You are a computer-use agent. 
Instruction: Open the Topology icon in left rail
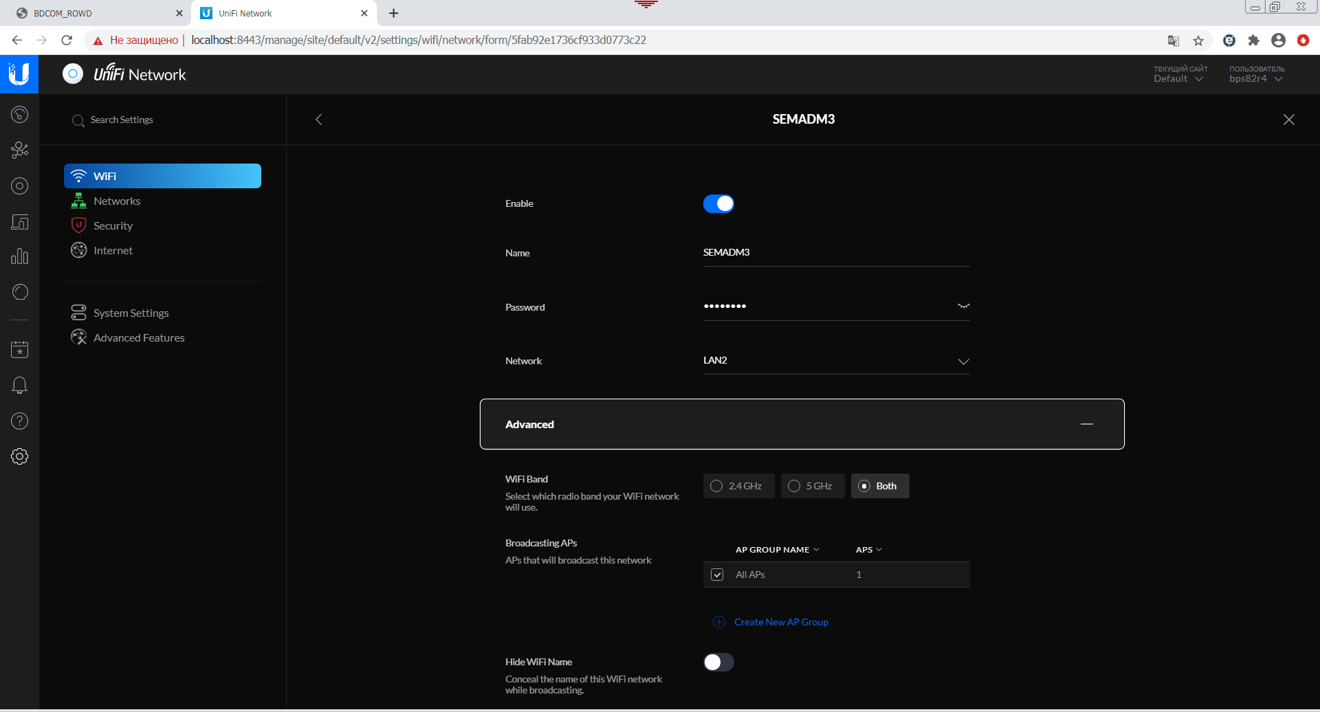tap(19, 150)
